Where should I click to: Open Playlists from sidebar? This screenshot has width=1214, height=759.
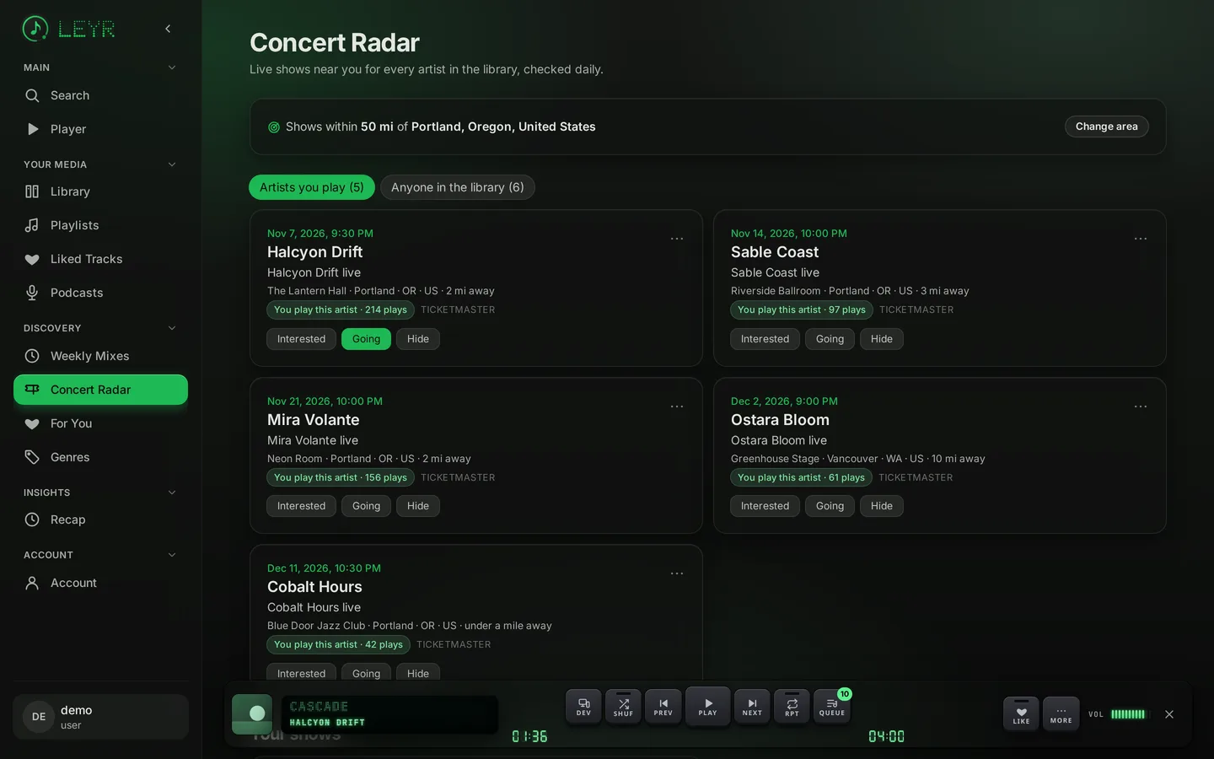(100, 225)
